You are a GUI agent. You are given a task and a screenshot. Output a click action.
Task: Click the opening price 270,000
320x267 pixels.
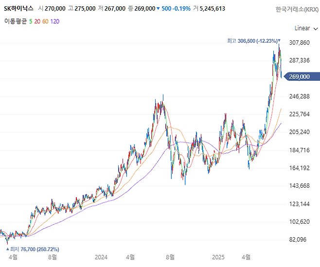coord(55,9)
